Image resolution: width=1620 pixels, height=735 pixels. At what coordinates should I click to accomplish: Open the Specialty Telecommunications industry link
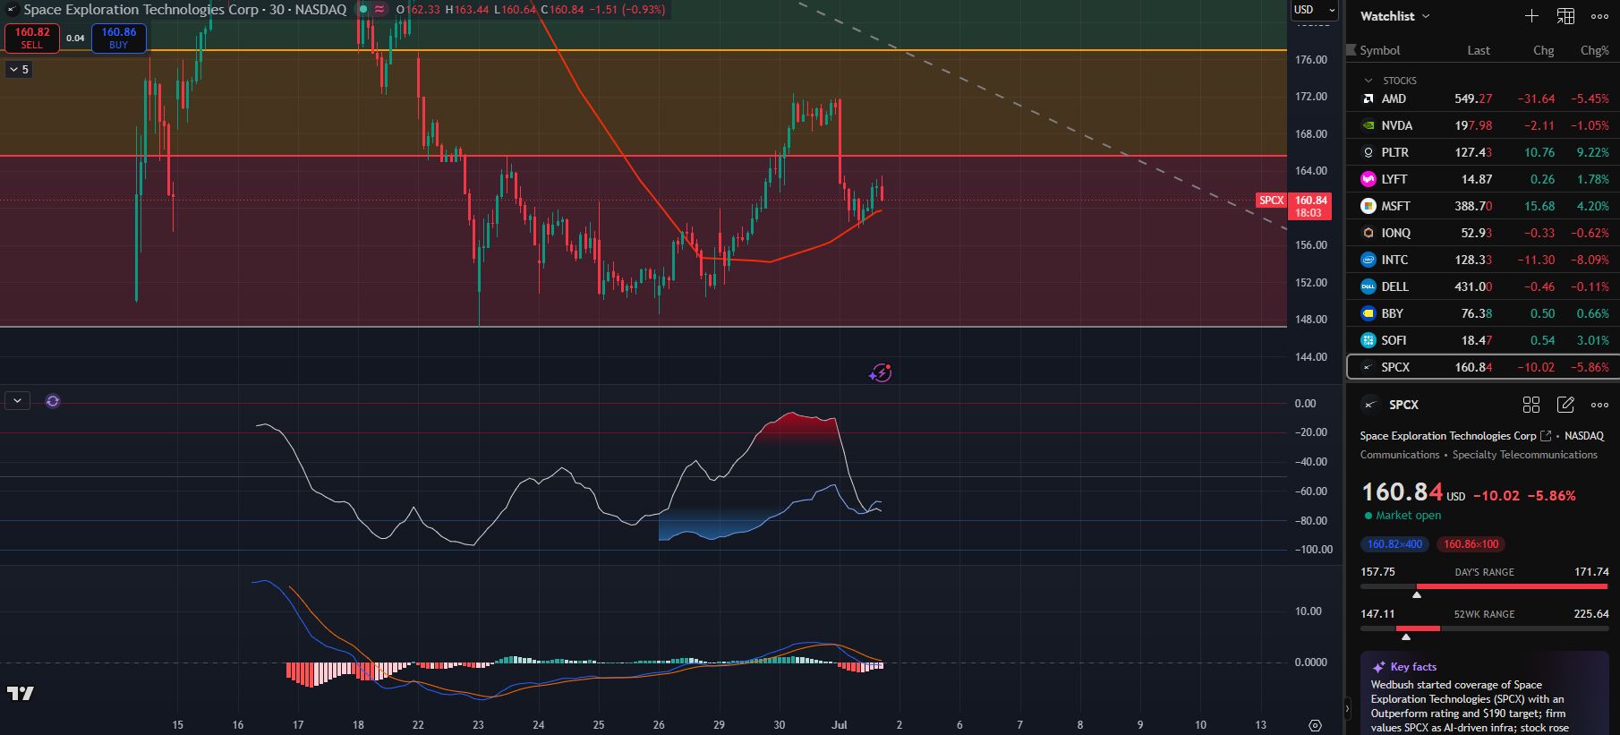pos(1524,455)
